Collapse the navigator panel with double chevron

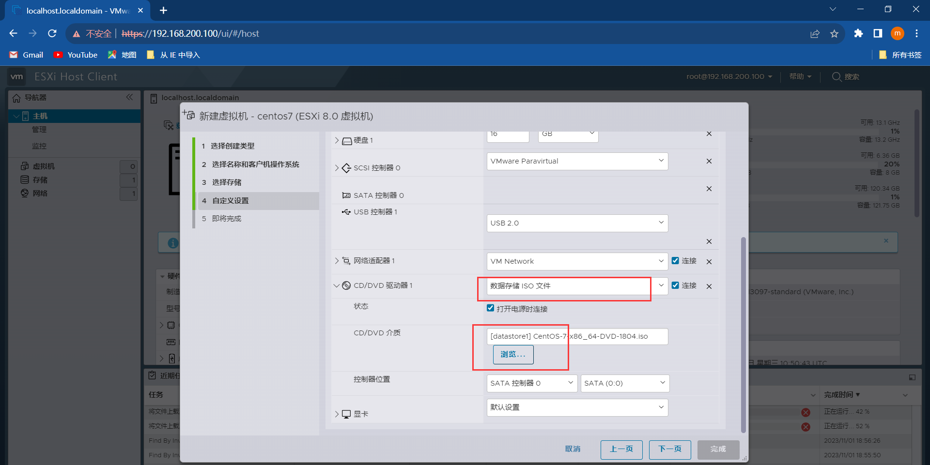[x=129, y=97]
